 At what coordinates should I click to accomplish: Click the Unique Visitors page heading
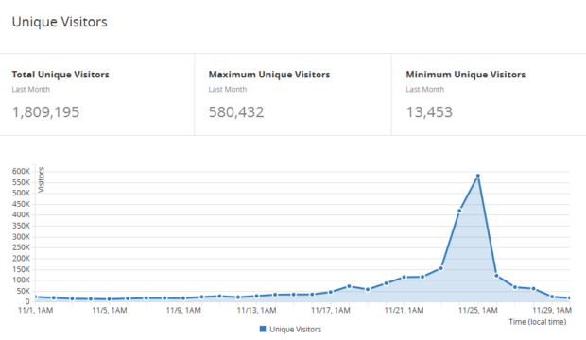tap(60, 22)
